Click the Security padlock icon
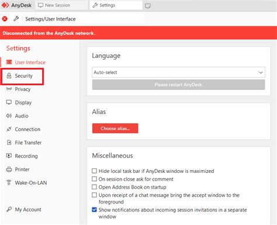 coord(9,75)
